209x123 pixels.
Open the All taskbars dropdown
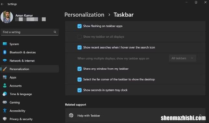(x=182, y=58)
